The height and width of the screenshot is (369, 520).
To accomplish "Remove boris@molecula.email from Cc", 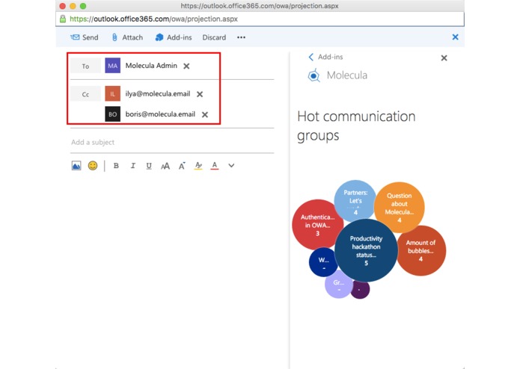I will [x=205, y=114].
